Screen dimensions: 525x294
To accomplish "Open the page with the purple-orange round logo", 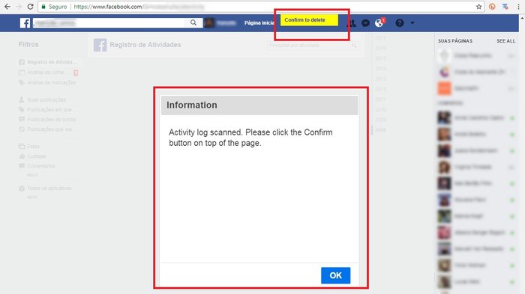I will pos(444,72).
